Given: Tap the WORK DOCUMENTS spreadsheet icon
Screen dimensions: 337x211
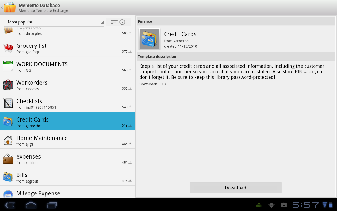Looking at the screenshot, I should (8, 66).
